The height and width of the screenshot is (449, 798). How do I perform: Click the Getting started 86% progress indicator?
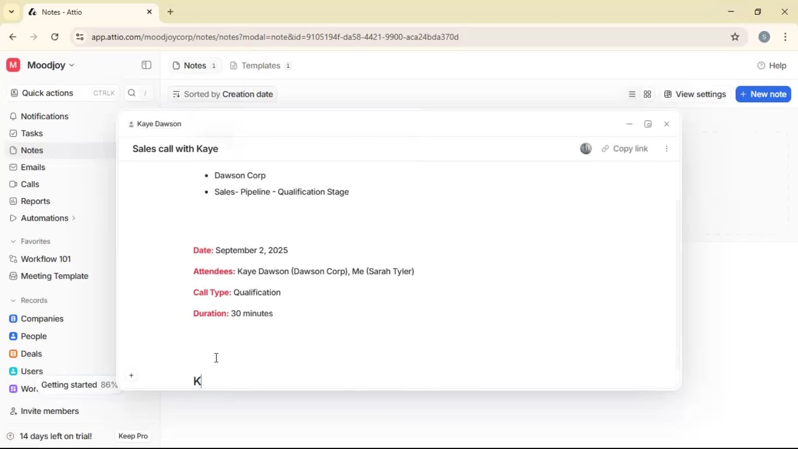click(x=79, y=385)
